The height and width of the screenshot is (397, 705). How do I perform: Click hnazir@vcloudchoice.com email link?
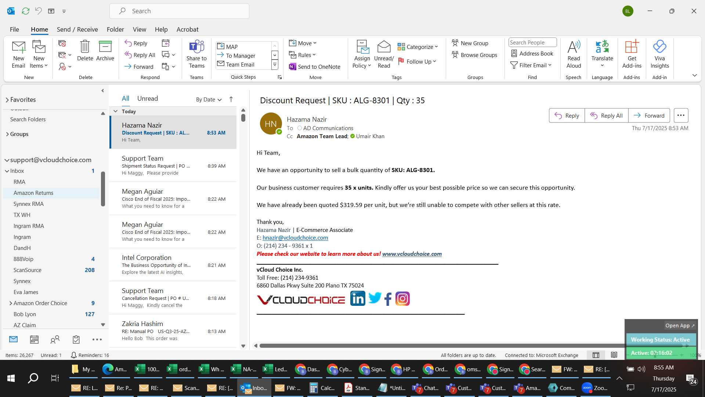295,238
